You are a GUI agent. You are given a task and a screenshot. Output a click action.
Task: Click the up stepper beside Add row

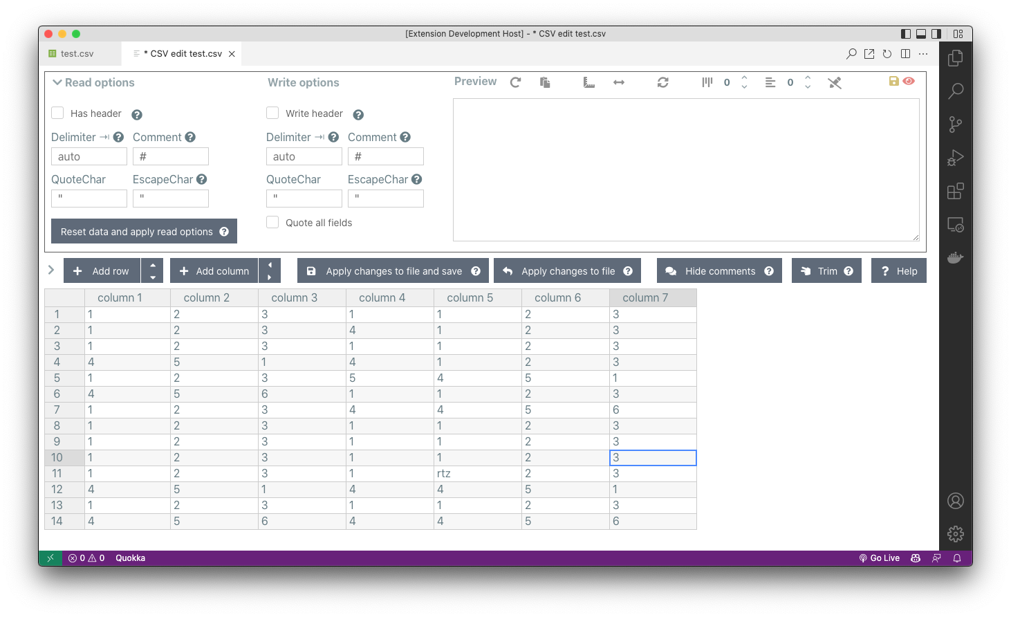(152, 265)
